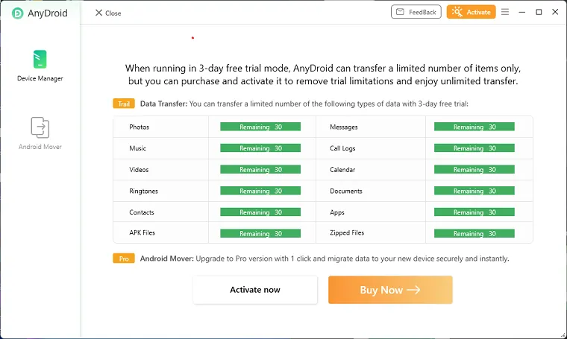Click the orange Pro badge
The height and width of the screenshot is (339, 567).
point(123,259)
